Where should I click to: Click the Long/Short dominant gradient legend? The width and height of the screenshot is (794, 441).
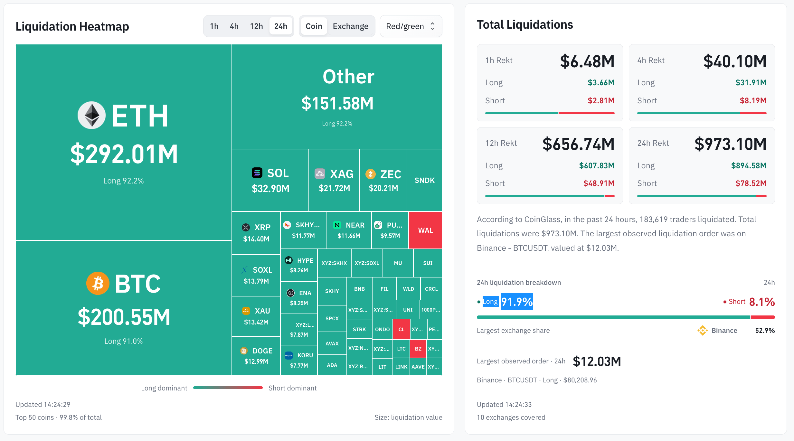pos(228,388)
